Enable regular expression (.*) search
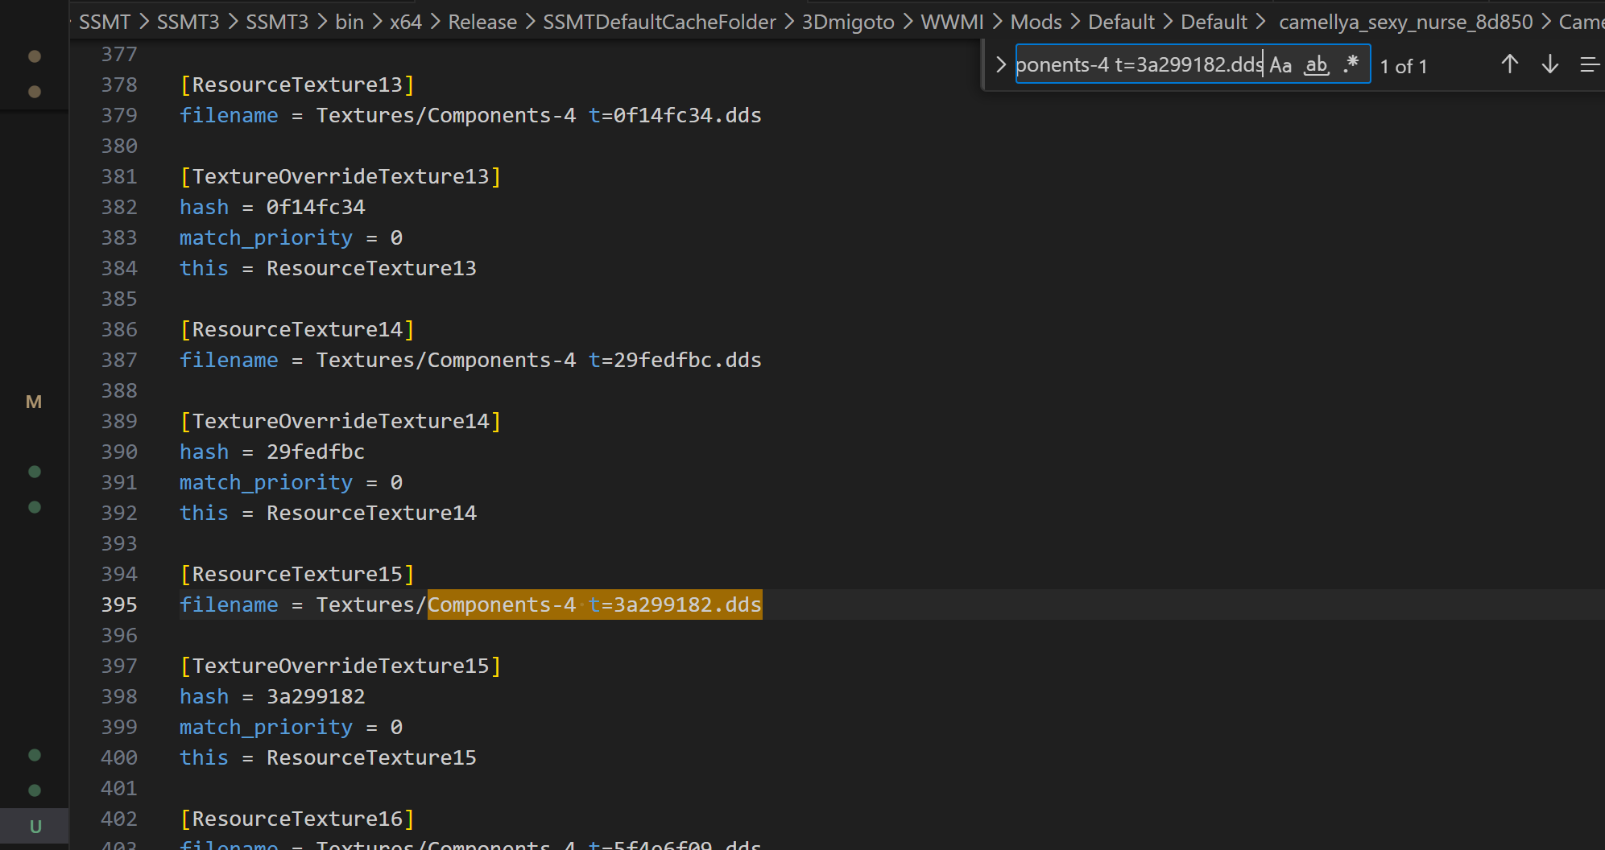 pyautogui.click(x=1351, y=65)
